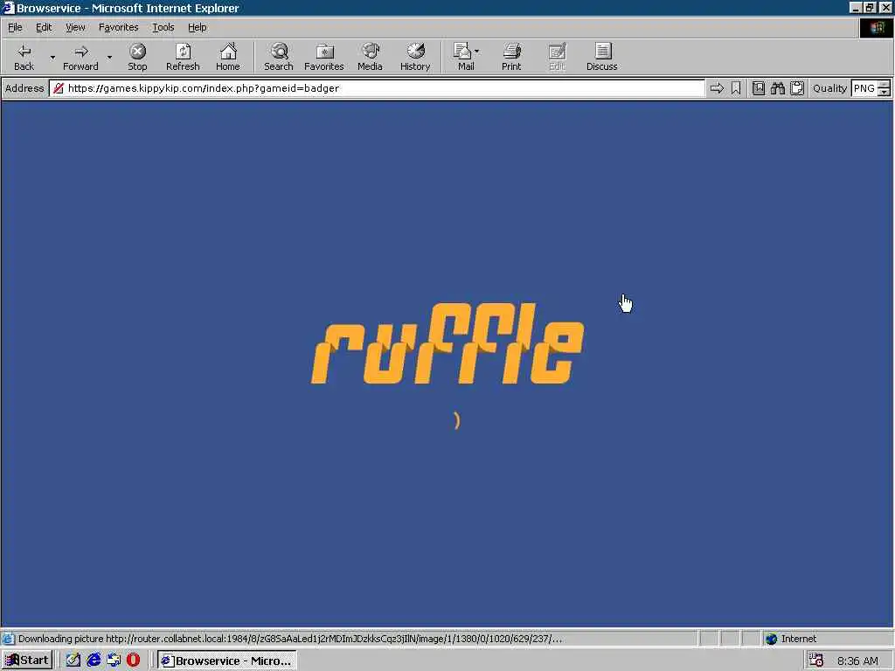Viewport: 895px width, 671px height.
Task: Click the Ruffle logo in the page
Action: (447, 343)
